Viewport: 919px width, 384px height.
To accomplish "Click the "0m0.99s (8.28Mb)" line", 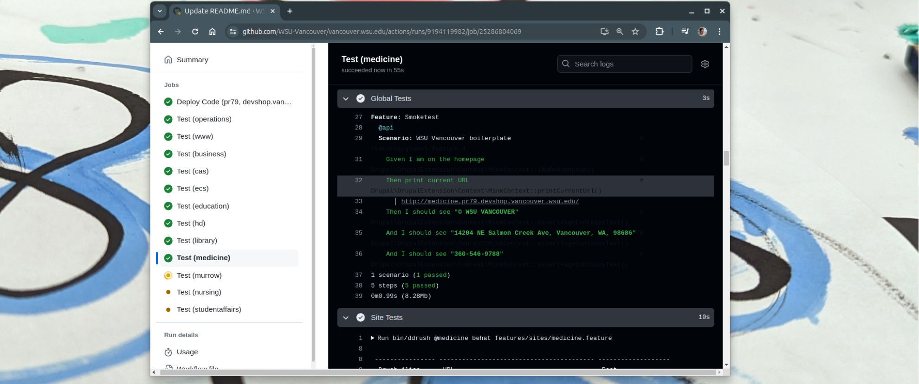I will pyautogui.click(x=401, y=296).
